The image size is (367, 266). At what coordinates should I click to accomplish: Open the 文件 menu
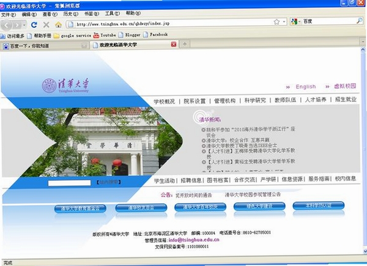(x=9, y=15)
